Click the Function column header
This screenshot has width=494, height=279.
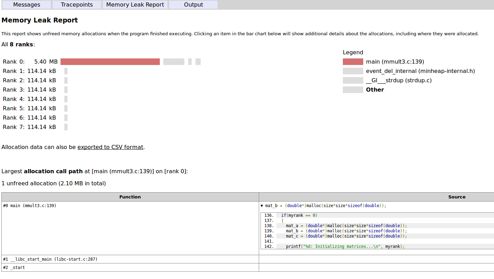pyautogui.click(x=130, y=197)
